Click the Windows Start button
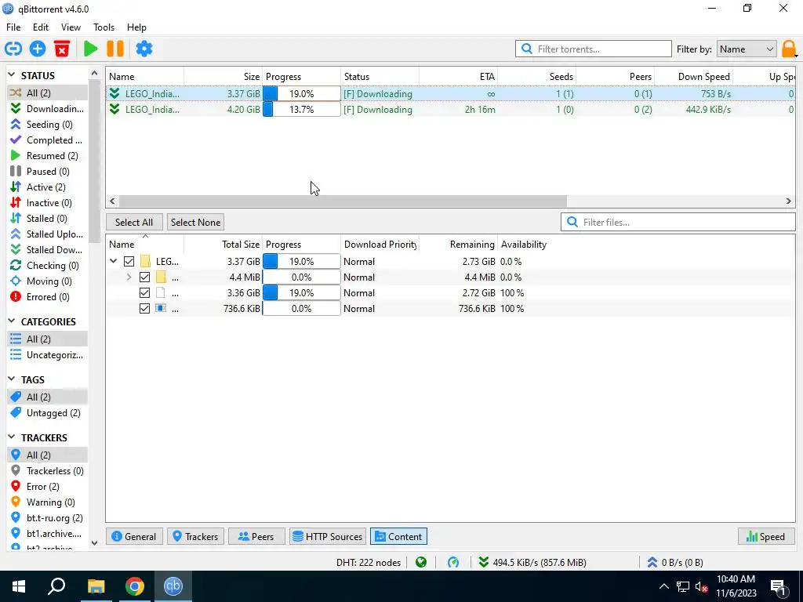The height and width of the screenshot is (602, 803). point(19,586)
